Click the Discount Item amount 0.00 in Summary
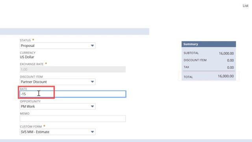 tap(230, 60)
